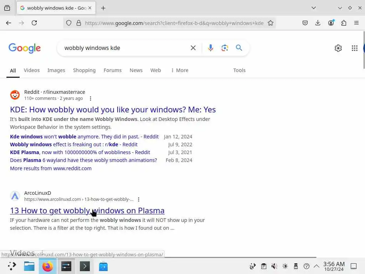
Task: Start voice search with microphone
Action: (210, 48)
